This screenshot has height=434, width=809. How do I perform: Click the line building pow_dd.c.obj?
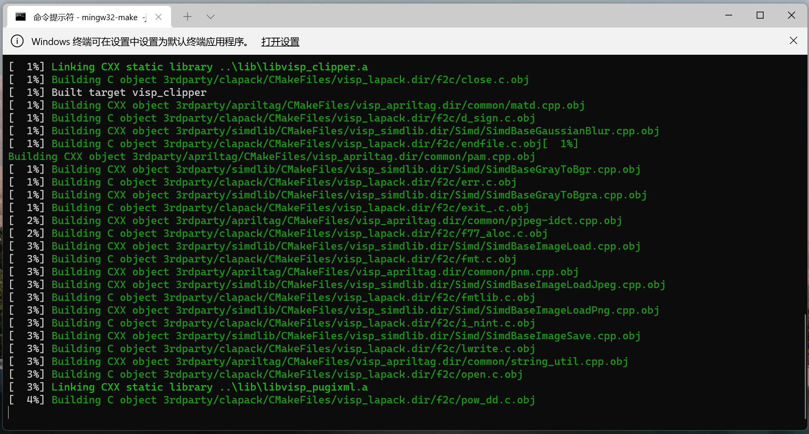272,400
